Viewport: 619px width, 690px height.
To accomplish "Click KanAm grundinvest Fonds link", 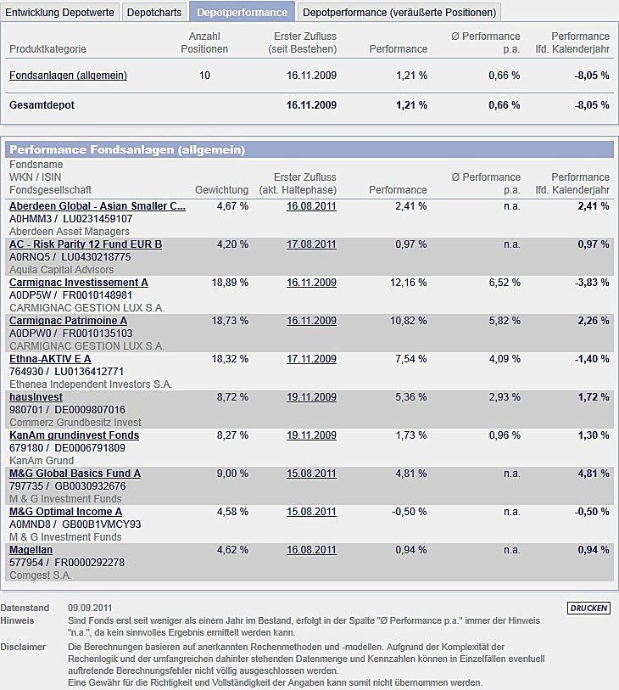I will click(x=74, y=435).
